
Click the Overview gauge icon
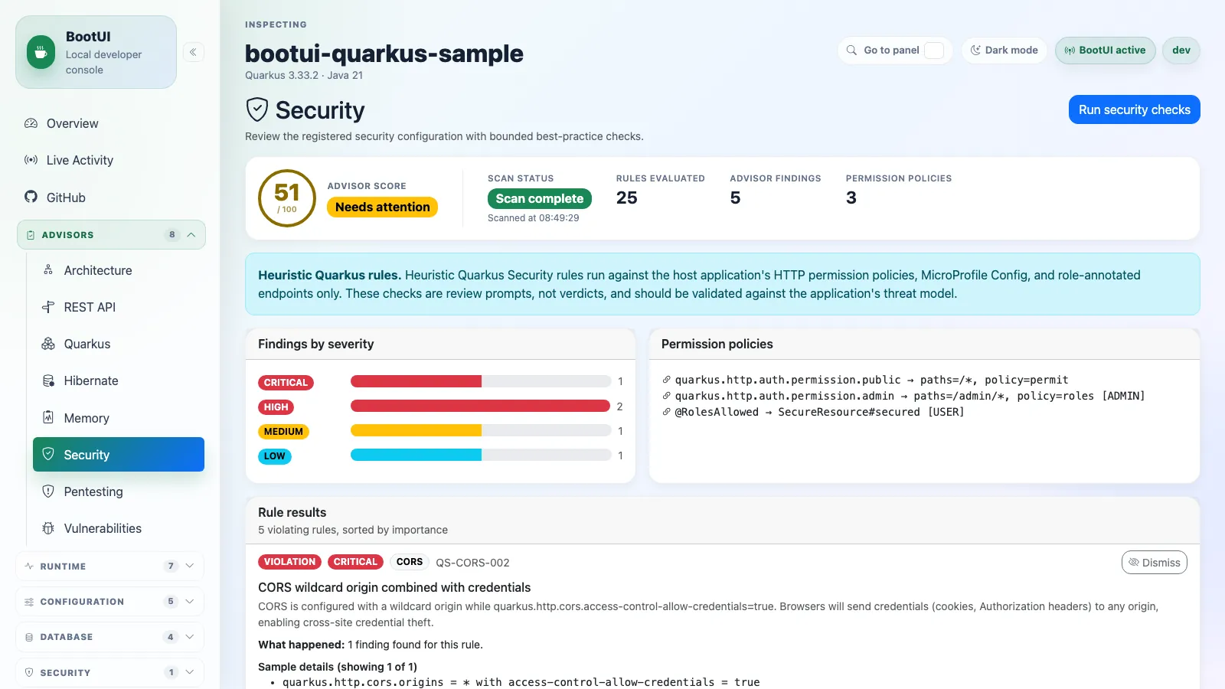(x=31, y=123)
